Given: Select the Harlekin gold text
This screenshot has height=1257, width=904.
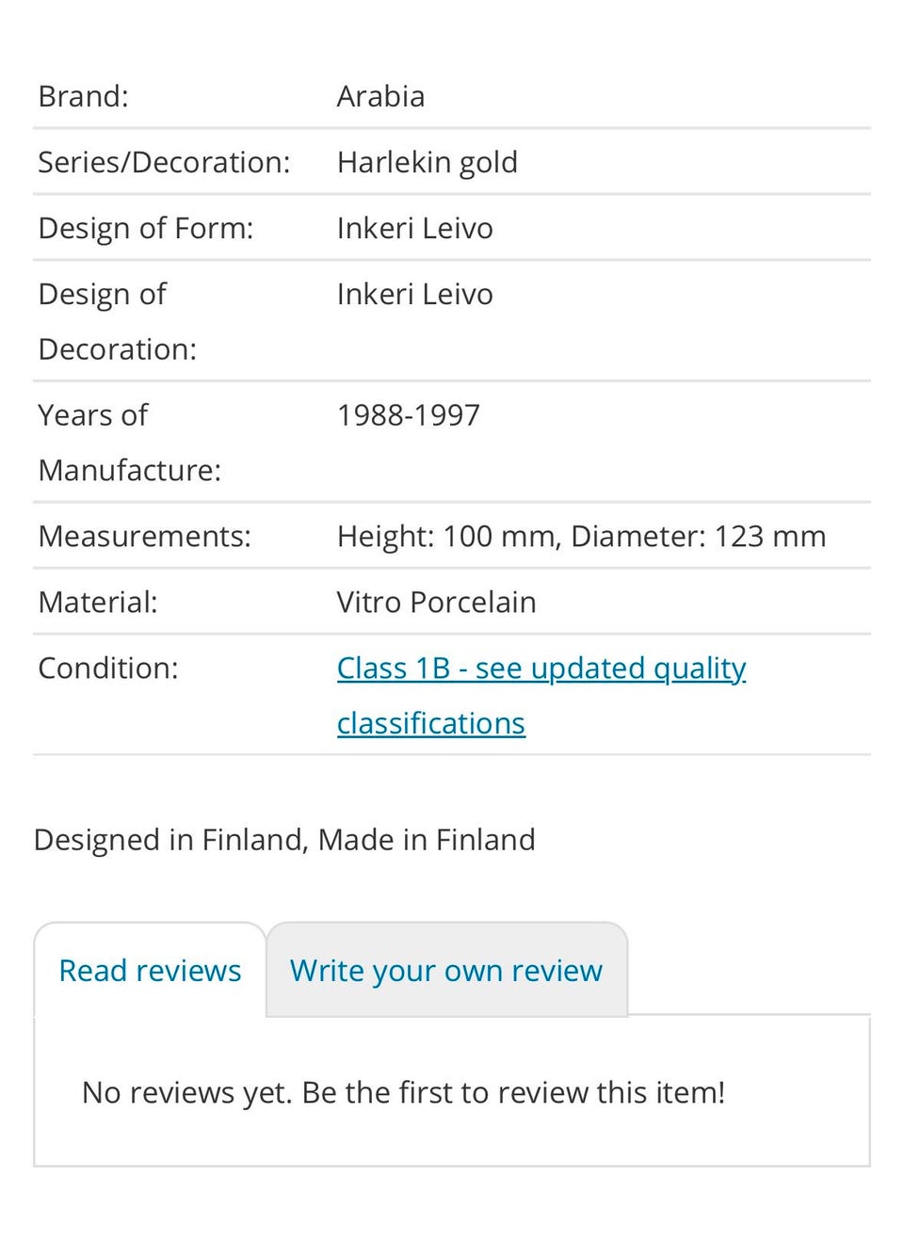Looking at the screenshot, I should tap(427, 162).
